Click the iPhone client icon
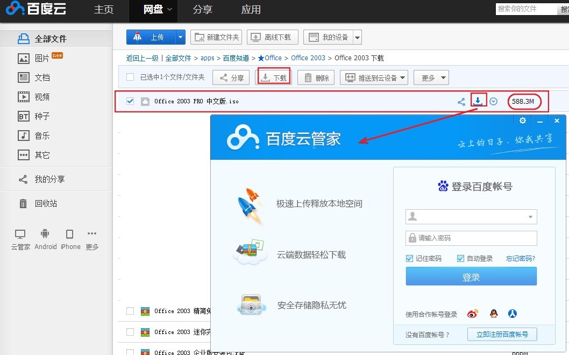 pos(70,234)
